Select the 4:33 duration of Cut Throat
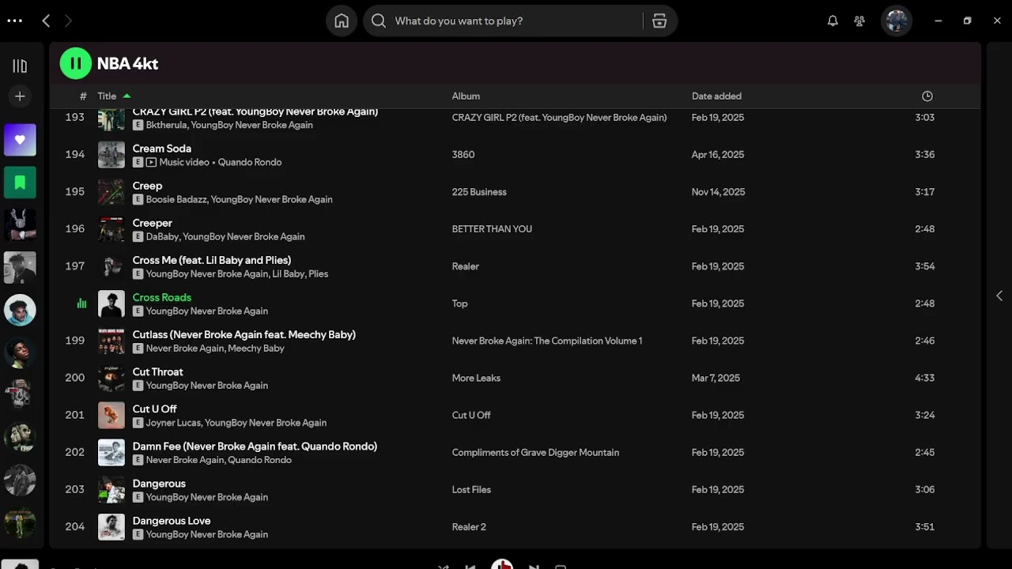Image resolution: width=1012 pixels, height=569 pixels. point(925,378)
